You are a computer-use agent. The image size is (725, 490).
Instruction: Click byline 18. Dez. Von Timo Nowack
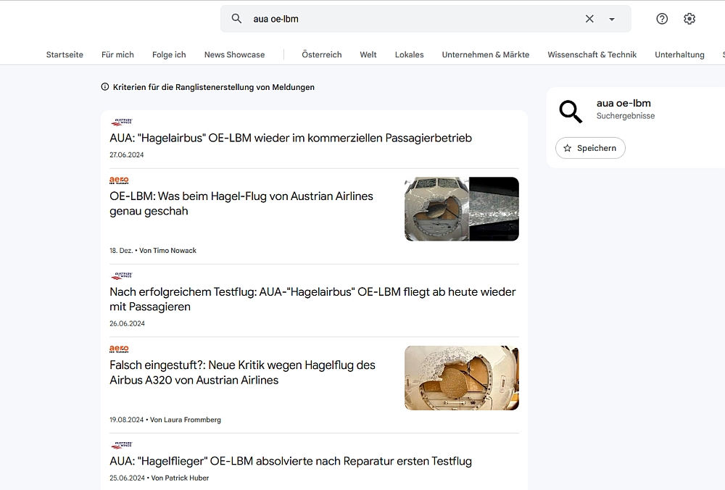(x=153, y=251)
